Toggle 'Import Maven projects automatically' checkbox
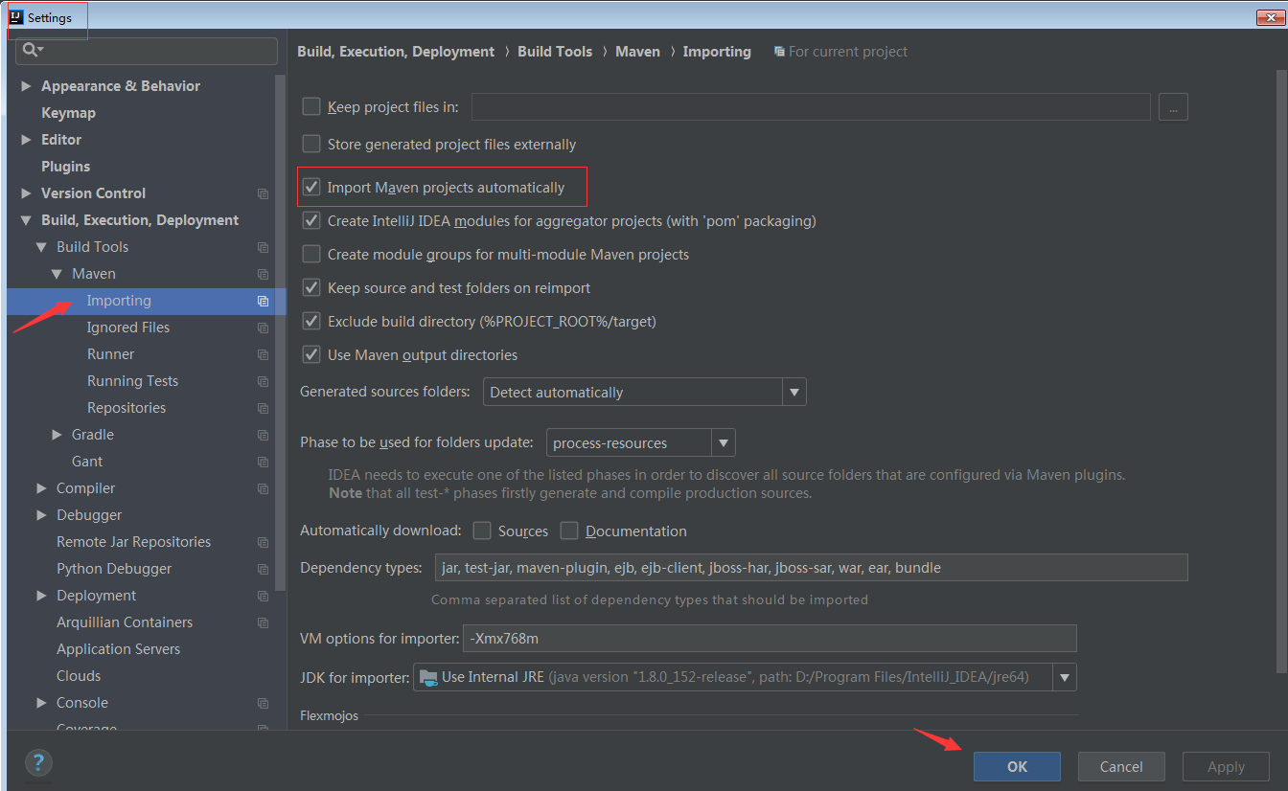 (311, 187)
